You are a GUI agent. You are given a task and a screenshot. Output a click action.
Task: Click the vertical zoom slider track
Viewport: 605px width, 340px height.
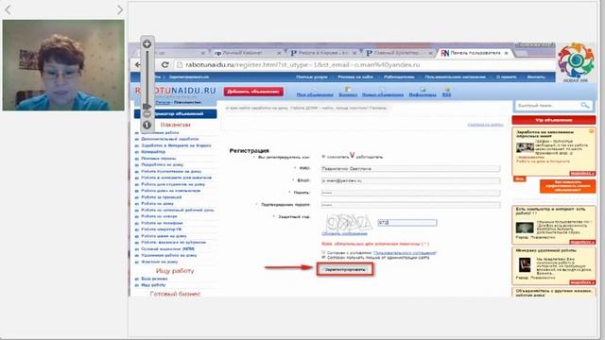[147, 77]
